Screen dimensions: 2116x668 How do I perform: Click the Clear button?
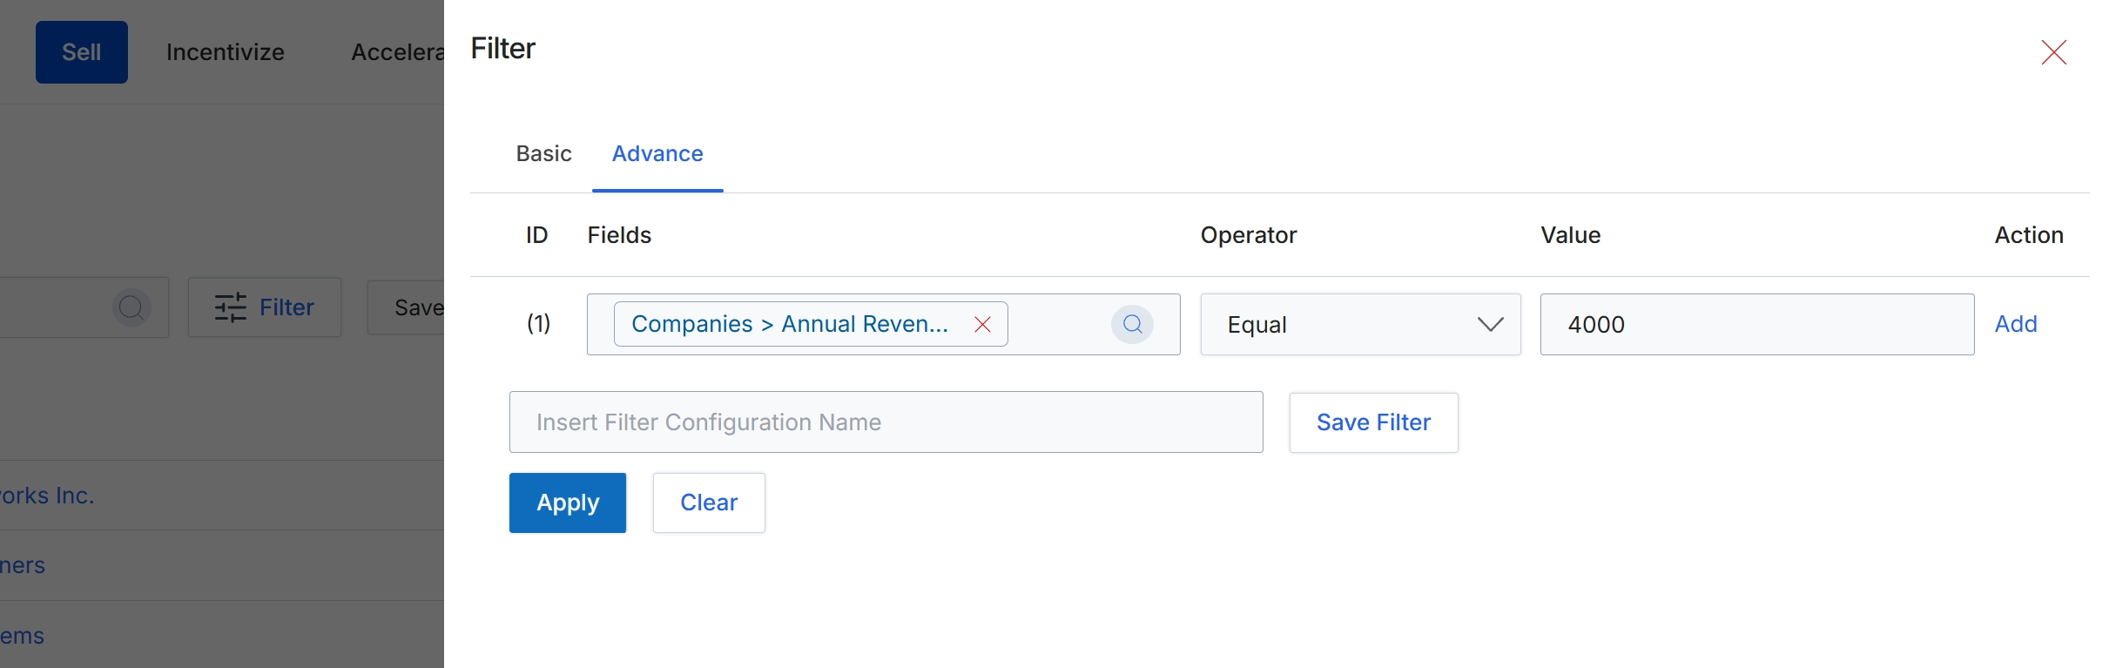click(x=709, y=503)
